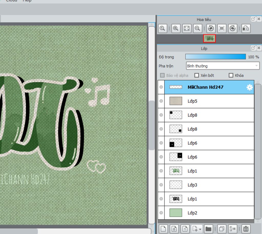This screenshot has height=234, width=262.
Task: Zoom in using the navigator magnifier
Action: [x=176, y=28]
